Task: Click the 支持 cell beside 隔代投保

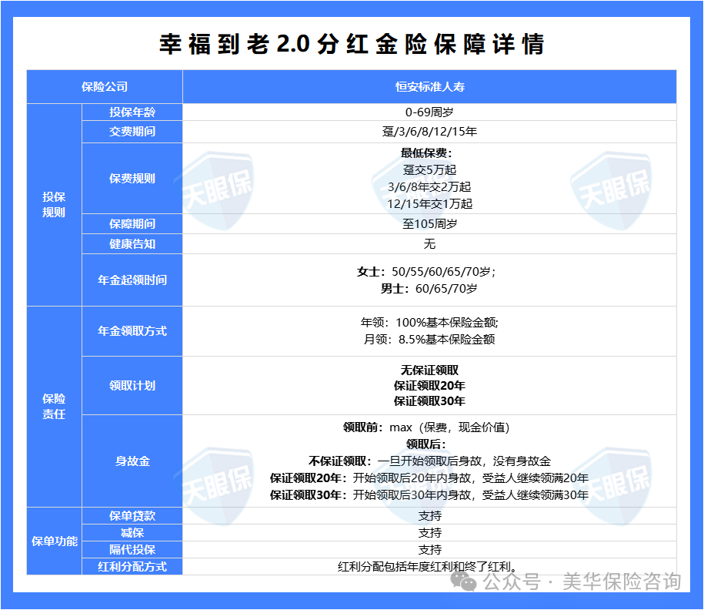Action: [430, 549]
